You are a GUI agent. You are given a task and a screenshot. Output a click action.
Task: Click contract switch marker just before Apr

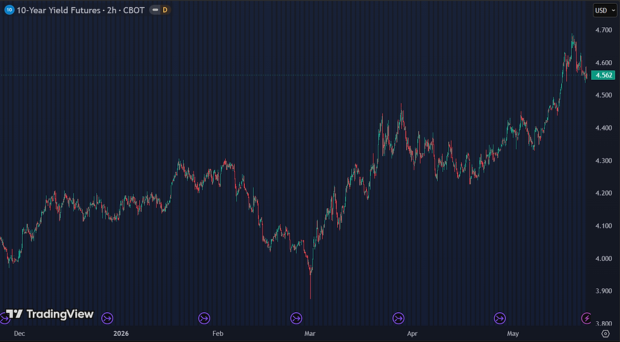[x=398, y=318]
